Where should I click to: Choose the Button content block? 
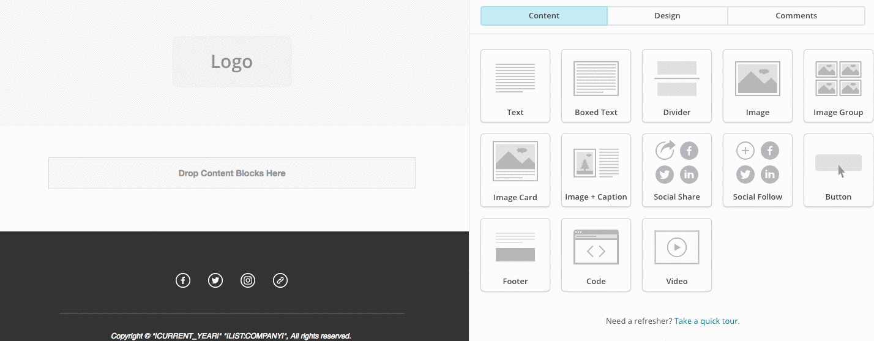839,170
